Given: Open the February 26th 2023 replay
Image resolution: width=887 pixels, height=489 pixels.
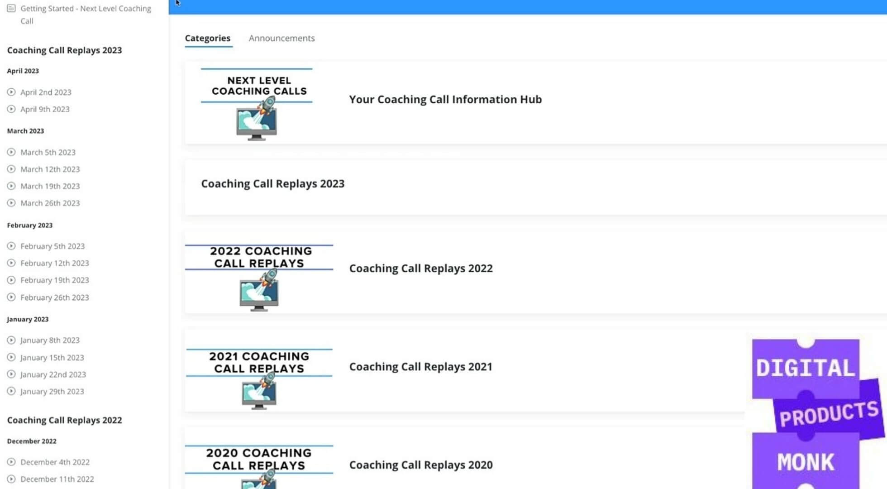Looking at the screenshot, I should [55, 297].
